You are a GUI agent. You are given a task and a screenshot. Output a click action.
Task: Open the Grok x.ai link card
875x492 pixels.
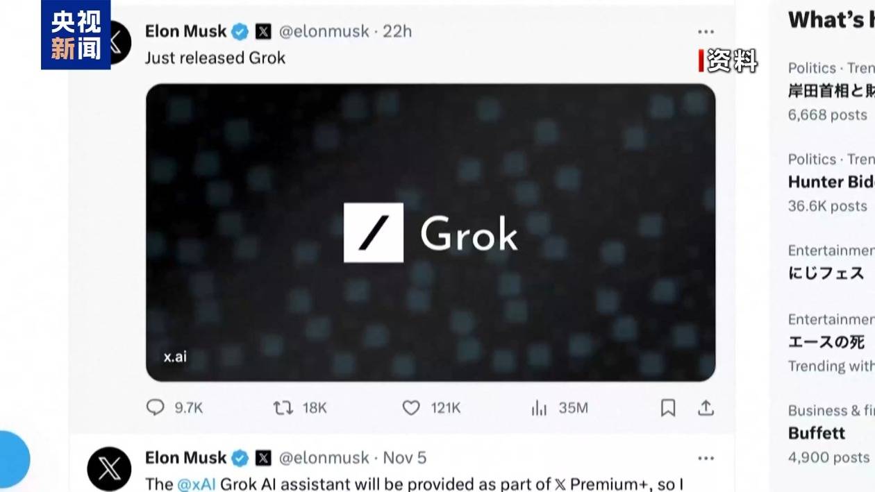tap(430, 232)
